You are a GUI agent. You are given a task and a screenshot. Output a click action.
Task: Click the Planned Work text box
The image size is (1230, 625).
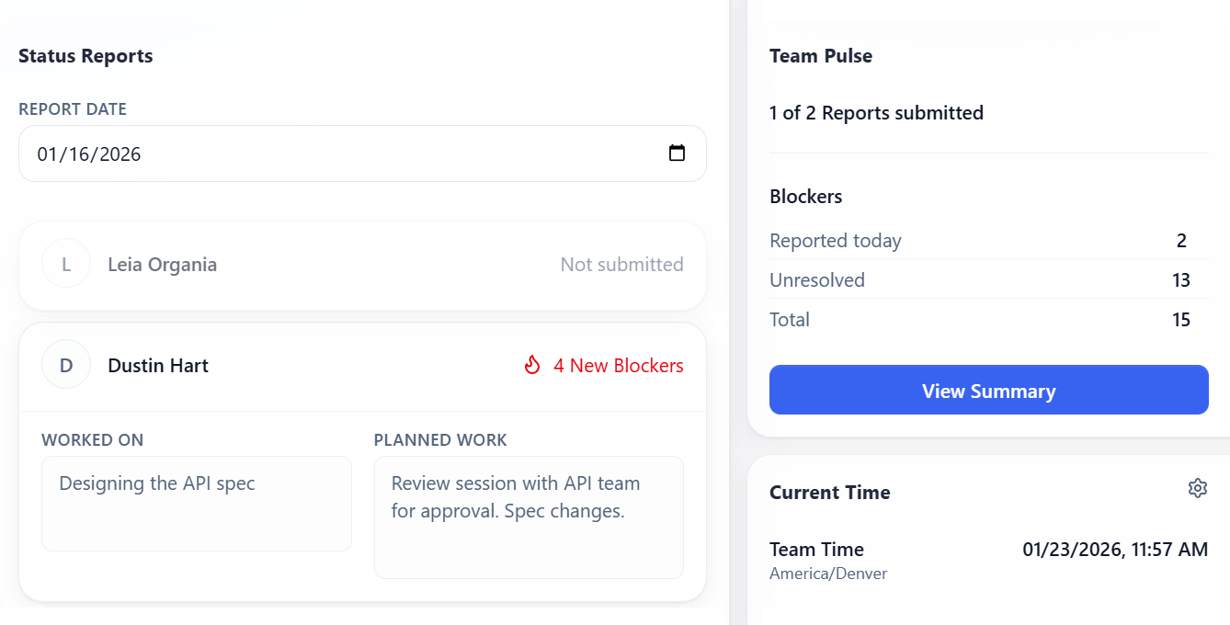(529, 517)
